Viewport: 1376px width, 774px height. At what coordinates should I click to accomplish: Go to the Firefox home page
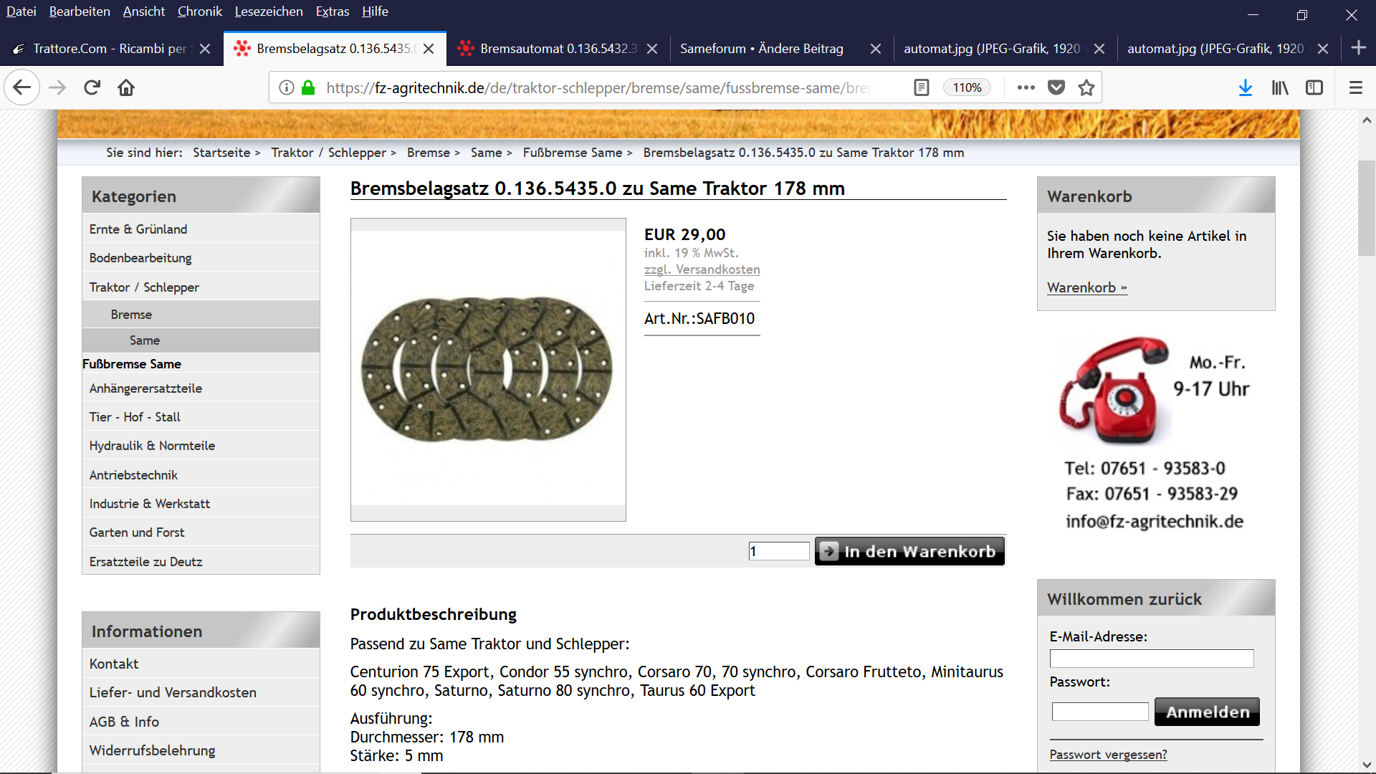coord(126,87)
